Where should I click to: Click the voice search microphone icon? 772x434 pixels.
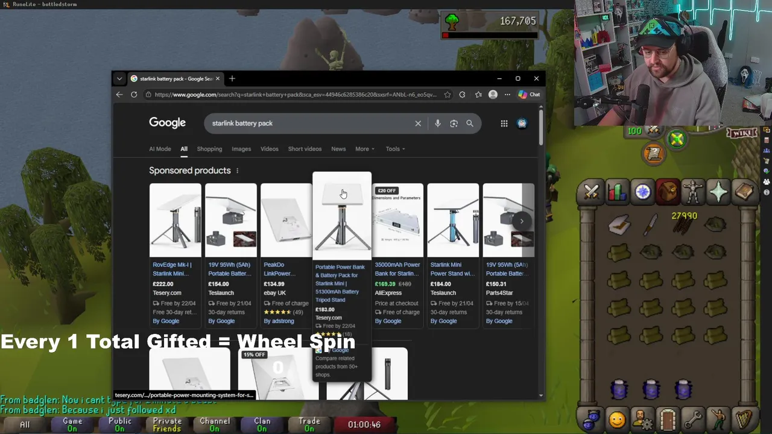(x=438, y=124)
